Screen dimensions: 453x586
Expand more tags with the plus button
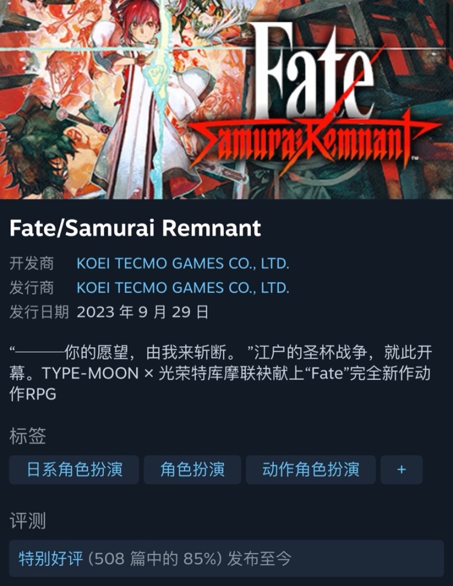(401, 470)
